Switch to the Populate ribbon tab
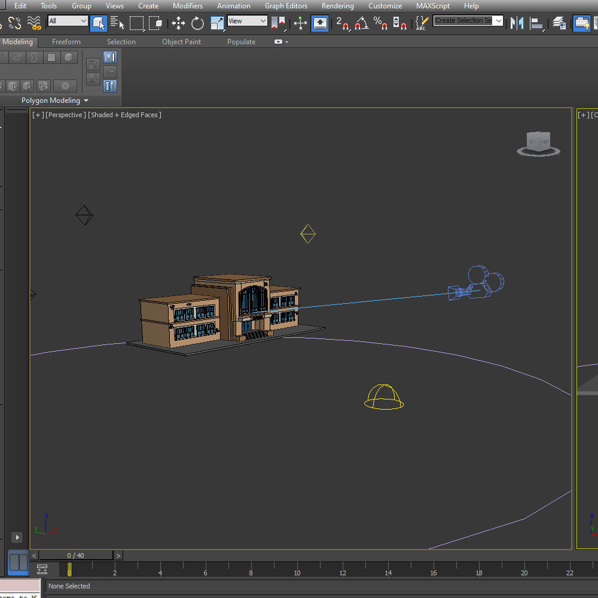The height and width of the screenshot is (598, 598). click(242, 42)
